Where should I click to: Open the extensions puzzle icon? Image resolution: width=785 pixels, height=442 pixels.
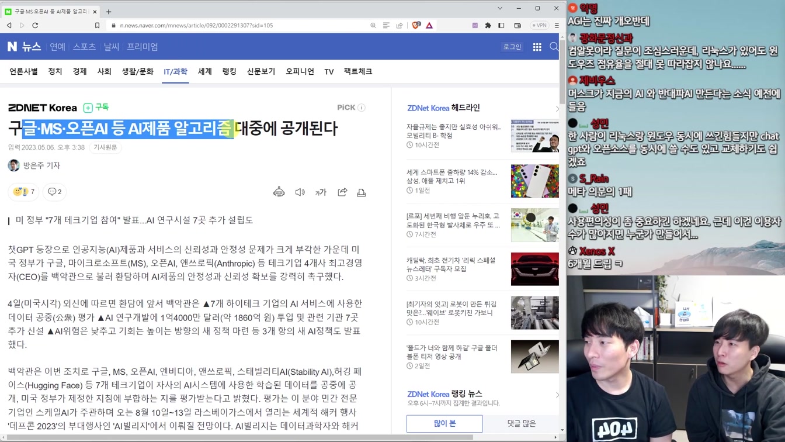(488, 25)
